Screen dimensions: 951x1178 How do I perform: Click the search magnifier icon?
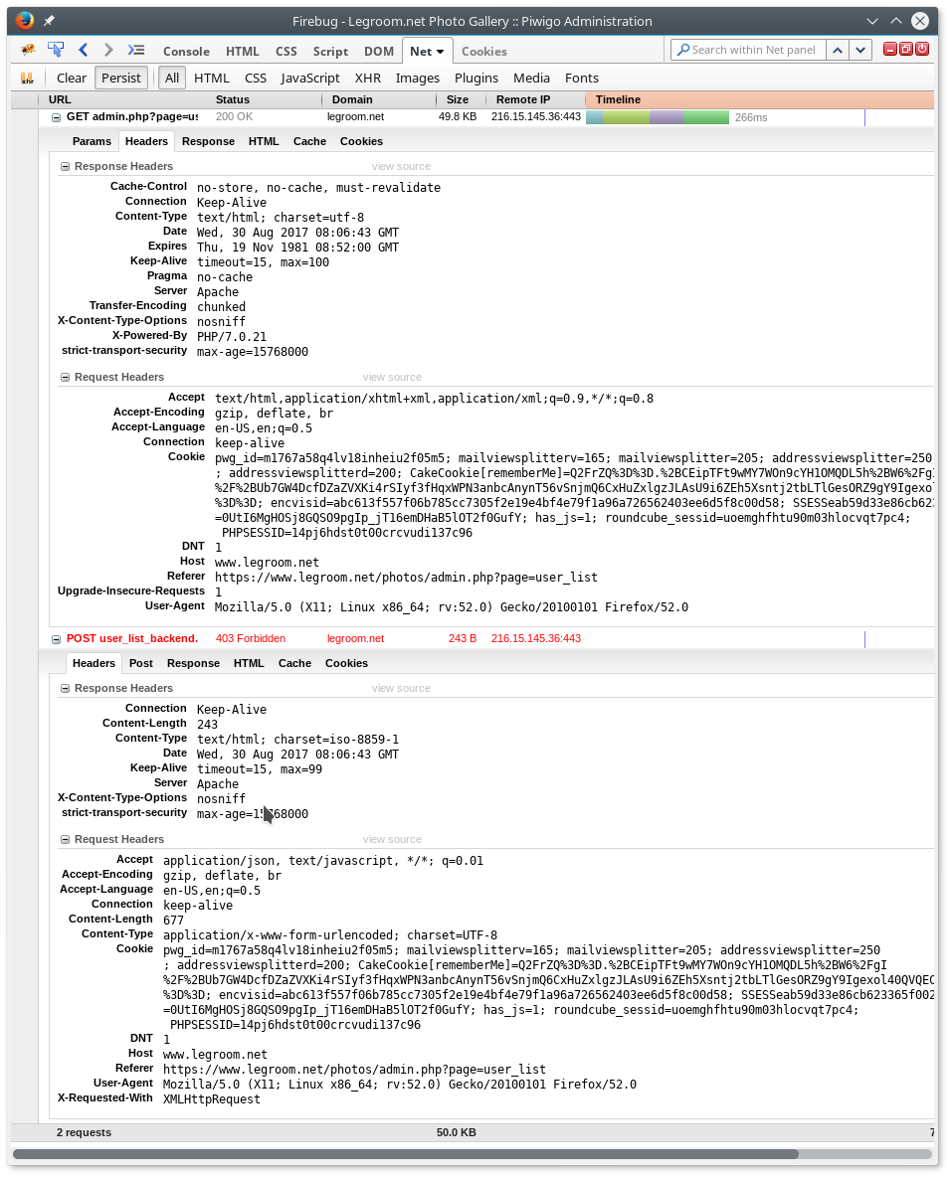coord(682,50)
